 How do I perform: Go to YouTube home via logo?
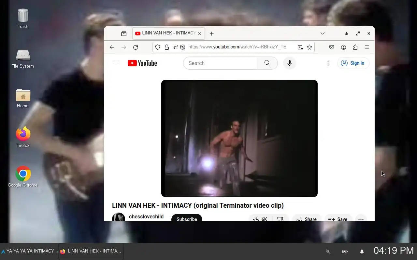142,63
